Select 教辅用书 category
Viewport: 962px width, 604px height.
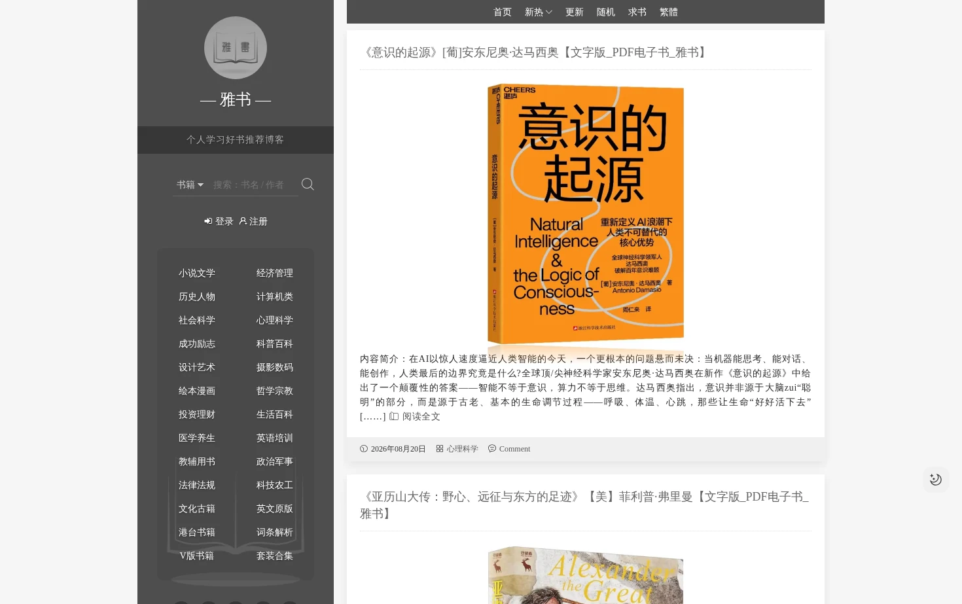tap(197, 461)
